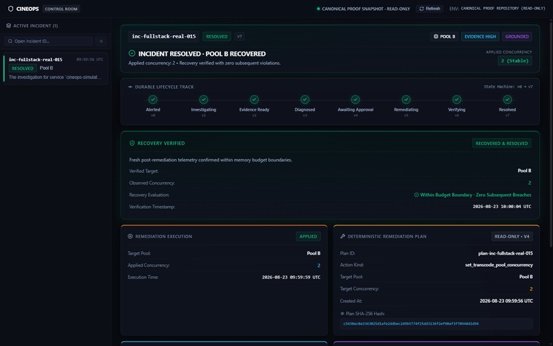Focus the Open incident ID search field
This screenshot has width=553, height=346.
point(49,41)
